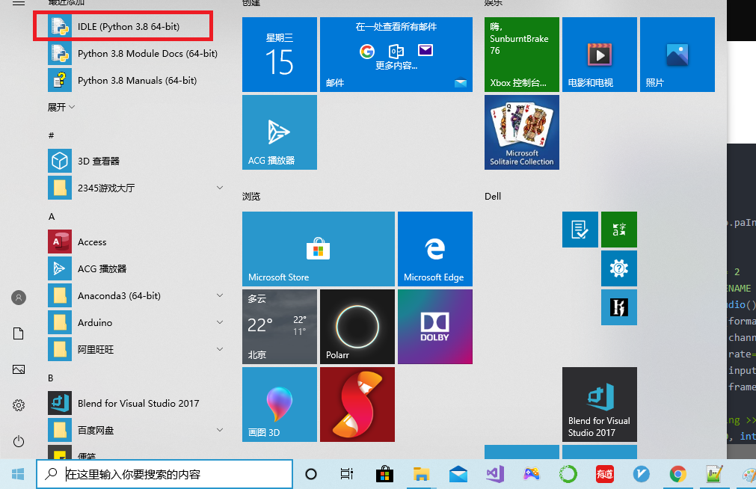Open ACG 播放器 in the app list
This screenshot has height=489, width=756.
[x=138, y=268]
